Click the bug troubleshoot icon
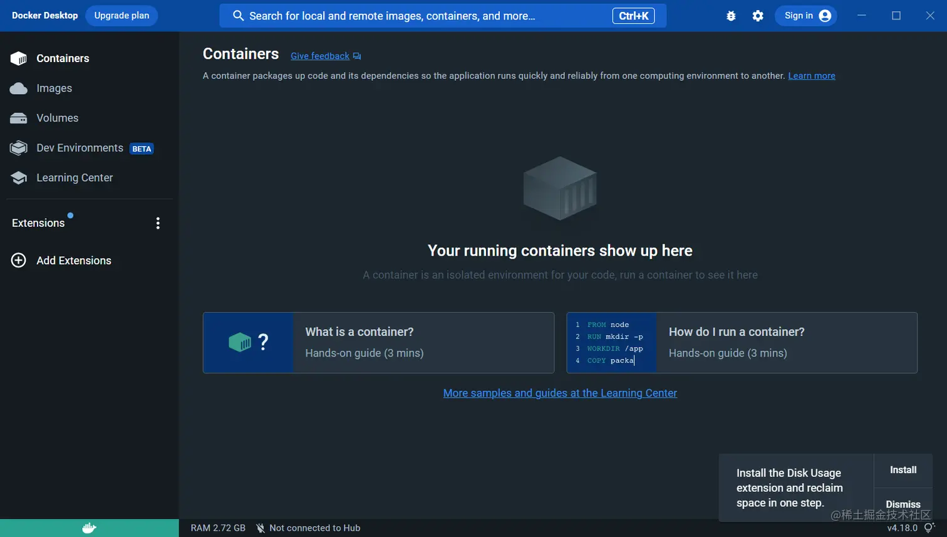The height and width of the screenshot is (537, 947). click(x=731, y=16)
